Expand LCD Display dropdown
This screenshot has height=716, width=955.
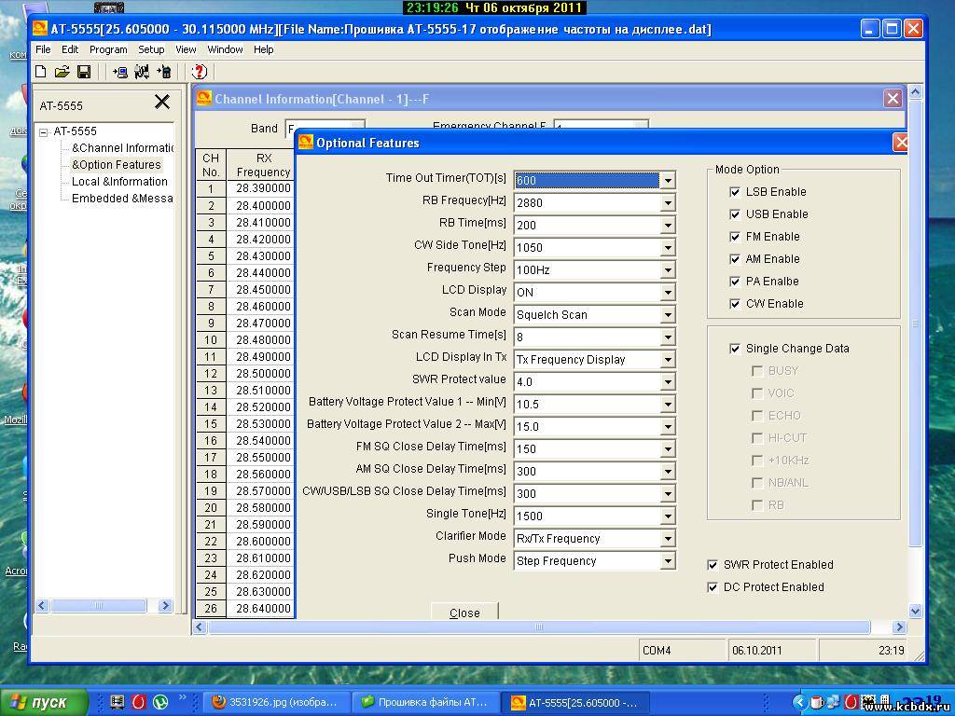(668, 292)
